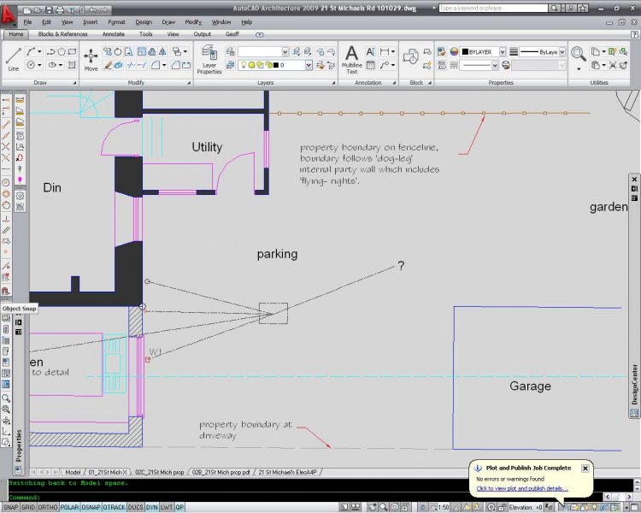Open the Annotate ribbon tab
Viewport: 641px width, 513px height.
114,34
